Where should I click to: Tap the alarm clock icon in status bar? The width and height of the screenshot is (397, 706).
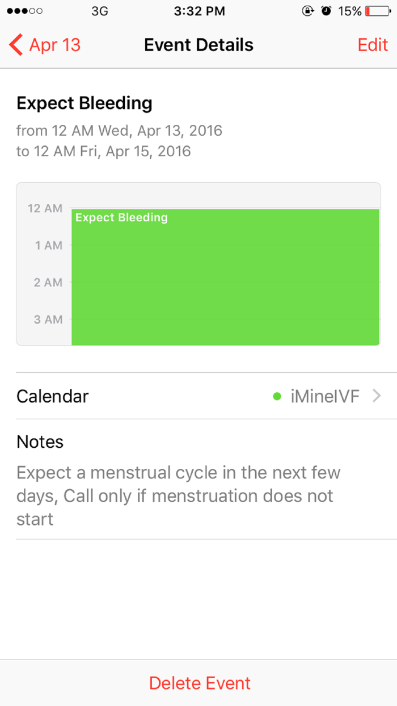[327, 10]
